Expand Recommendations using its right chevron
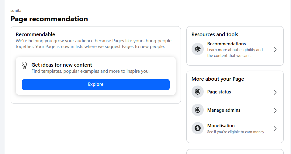This screenshot has width=291, height=154. click(x=275, y=50)
